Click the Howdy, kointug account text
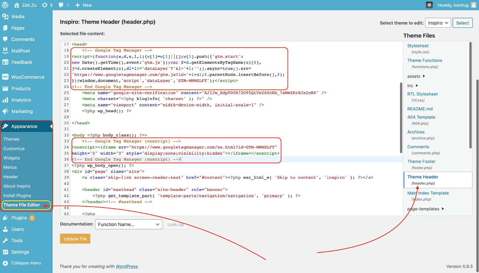 (453, 5)
